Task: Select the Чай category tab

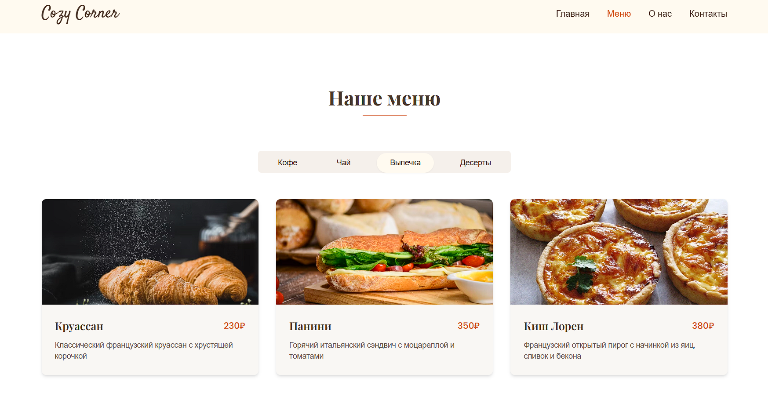Action: tap(343, 163)
